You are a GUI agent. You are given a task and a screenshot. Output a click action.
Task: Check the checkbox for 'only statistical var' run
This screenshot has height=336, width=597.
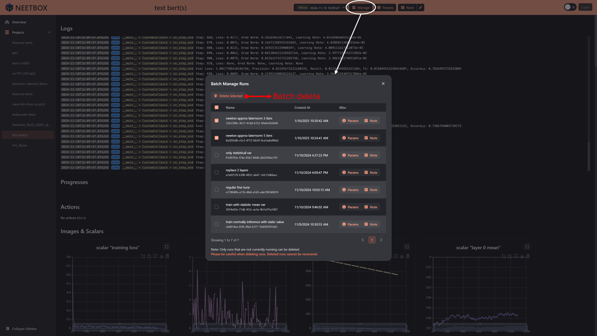(216, 155)
